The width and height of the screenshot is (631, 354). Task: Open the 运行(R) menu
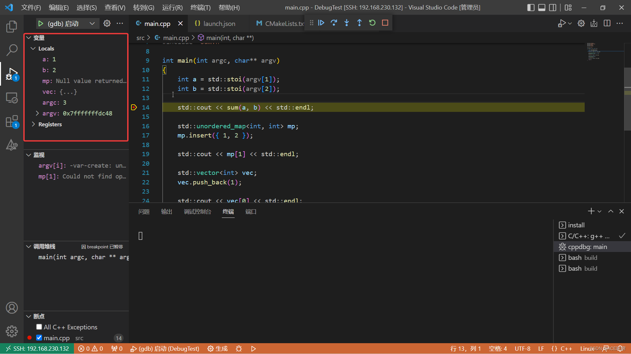[x=172, y=8]
